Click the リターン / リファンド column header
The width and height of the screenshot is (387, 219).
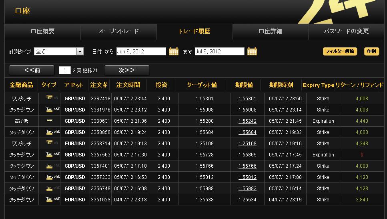359,85
